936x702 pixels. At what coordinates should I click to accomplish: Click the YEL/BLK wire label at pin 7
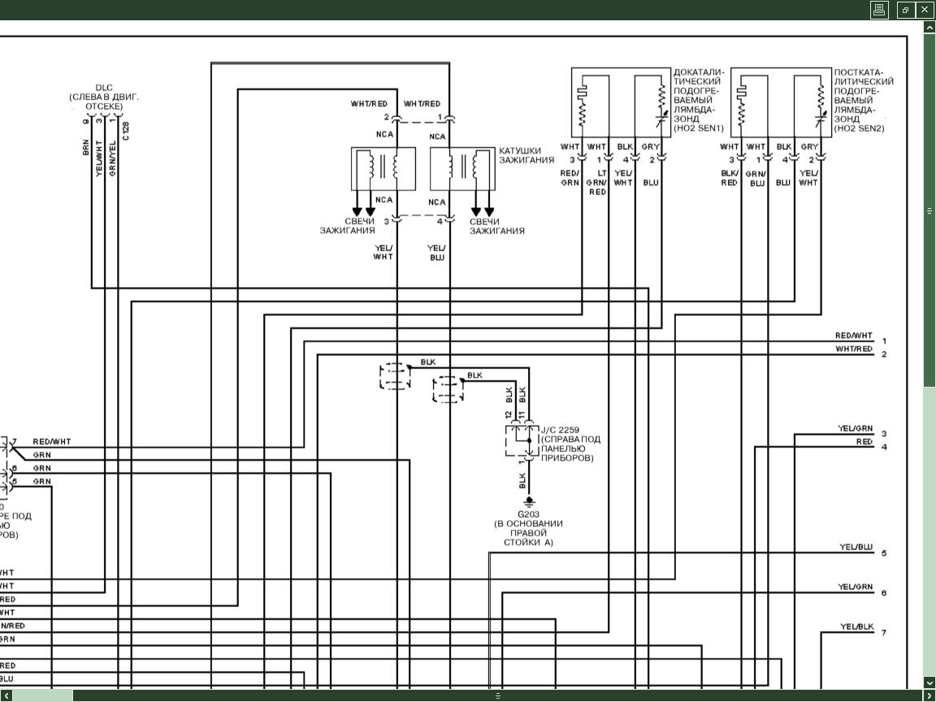856,627
